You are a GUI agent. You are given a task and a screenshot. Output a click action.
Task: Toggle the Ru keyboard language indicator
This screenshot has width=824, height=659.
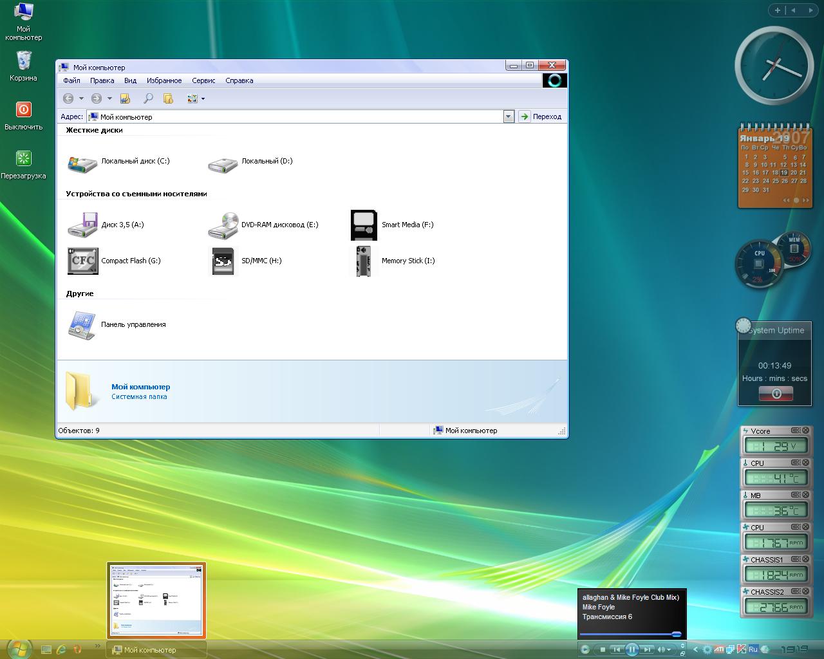[x=753, y=649]
